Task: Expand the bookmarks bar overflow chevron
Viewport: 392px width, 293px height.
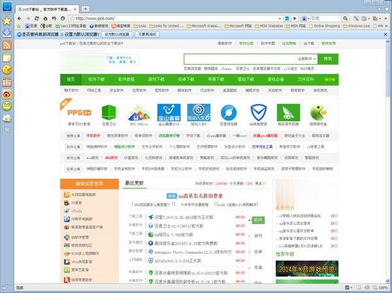Action: point(387,26)
